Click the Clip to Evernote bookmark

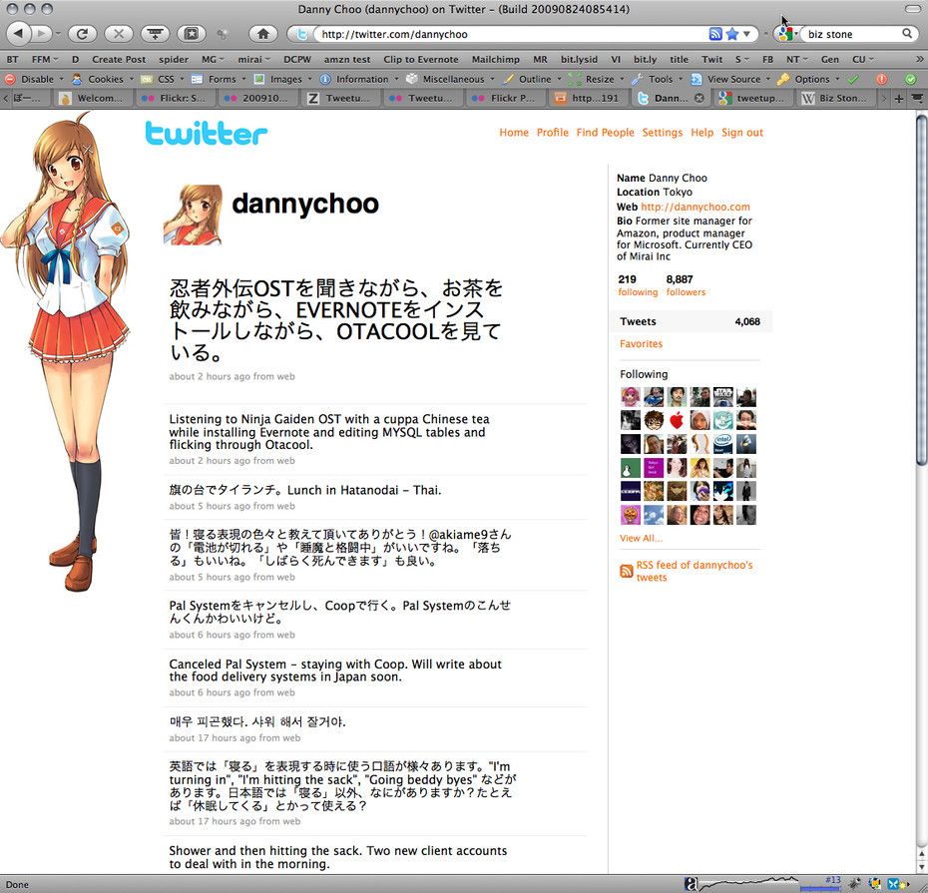pos(421,59)
